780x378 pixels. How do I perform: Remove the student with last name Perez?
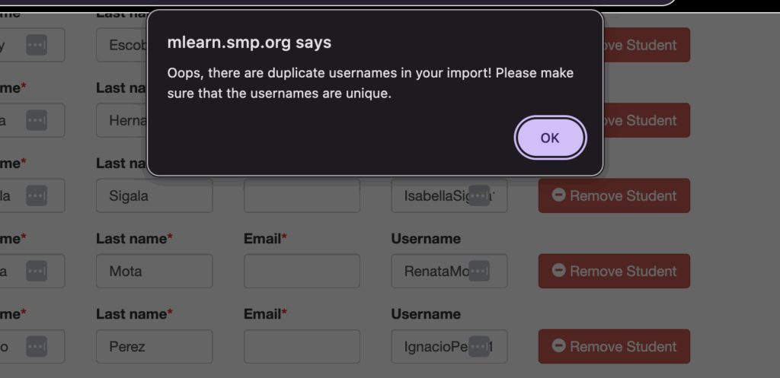coord(614,346)
